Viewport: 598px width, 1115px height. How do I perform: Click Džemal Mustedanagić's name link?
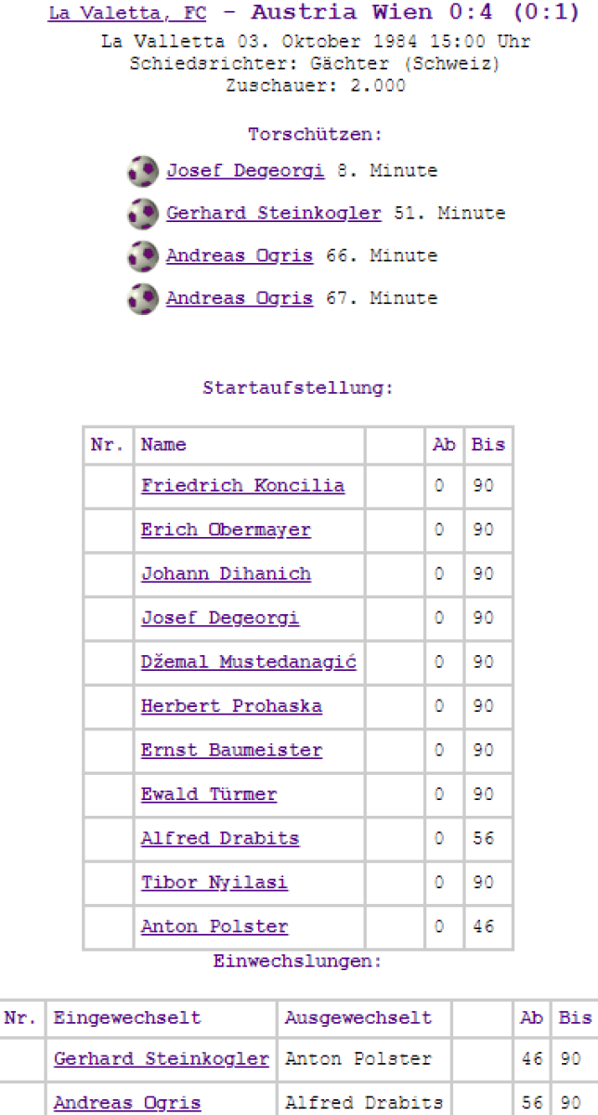248,662
